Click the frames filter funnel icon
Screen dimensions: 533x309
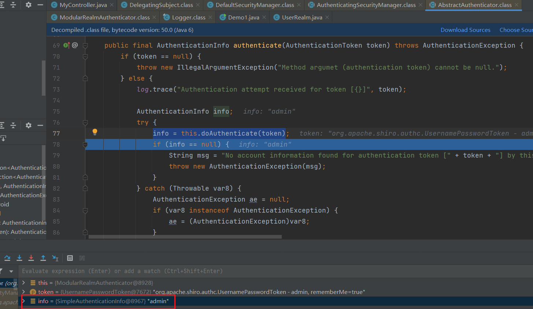pyautogui.click(x=1, y=271)
